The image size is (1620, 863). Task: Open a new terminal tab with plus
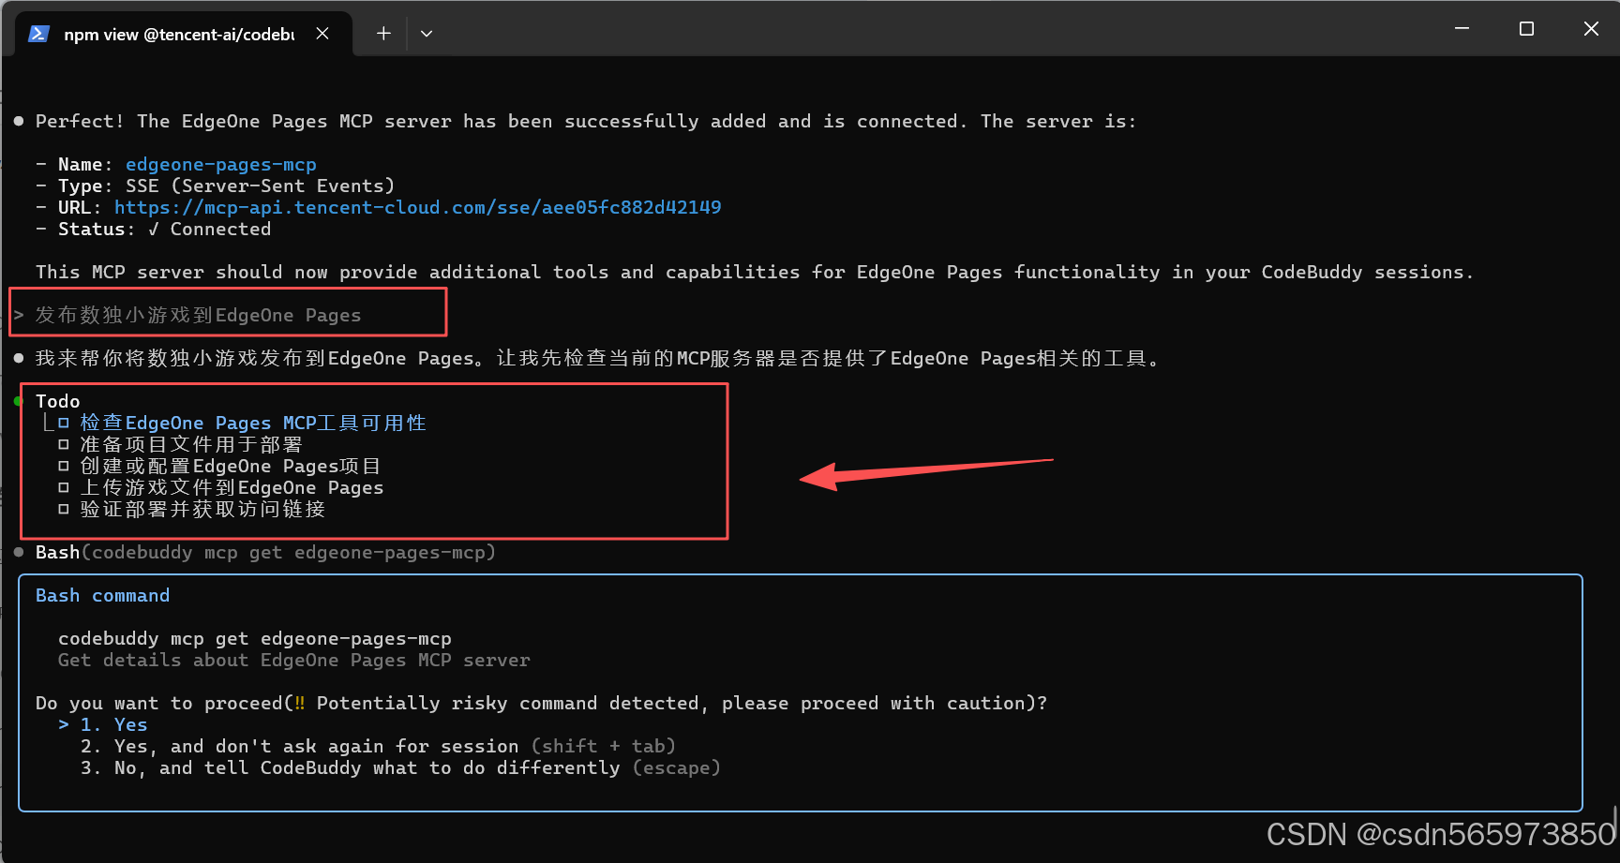point(383,34)
